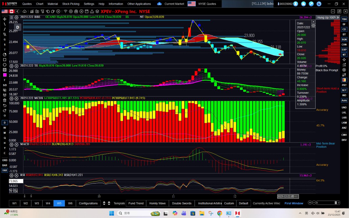Viewport: 349px width, 218px height.
Task: Undo last drawing action
Action: click(x=5, y=105)
